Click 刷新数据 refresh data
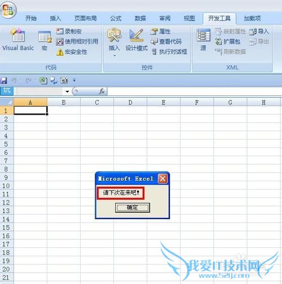Screen dimensions: 282x284 (230, 52)
